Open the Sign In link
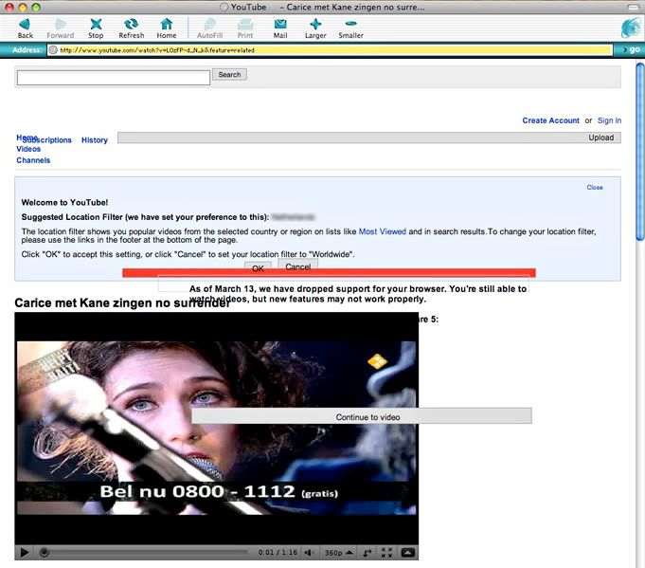Viewport: 645px width, 568px height. pyautogui.click(x=609, y=120)
